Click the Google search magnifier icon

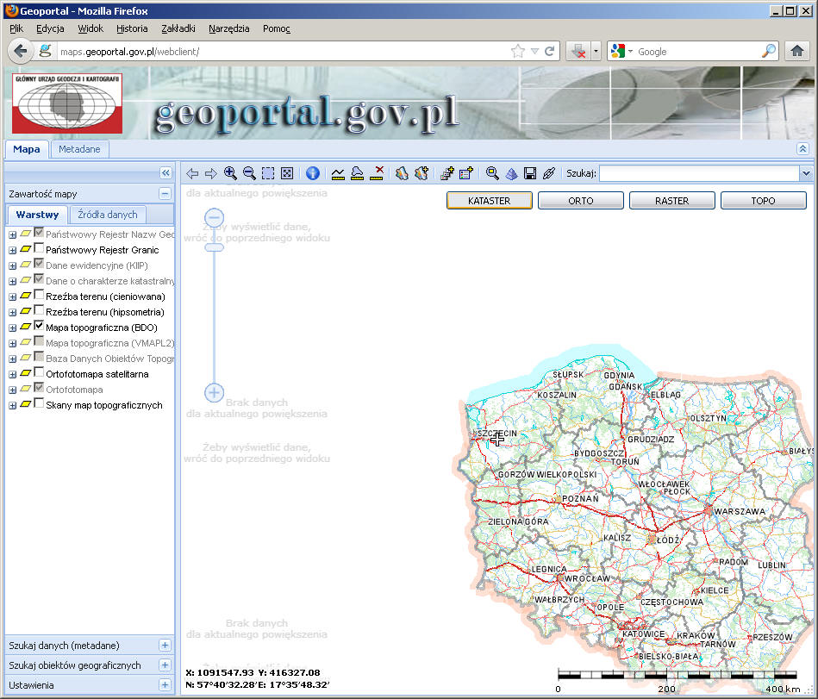769,51
